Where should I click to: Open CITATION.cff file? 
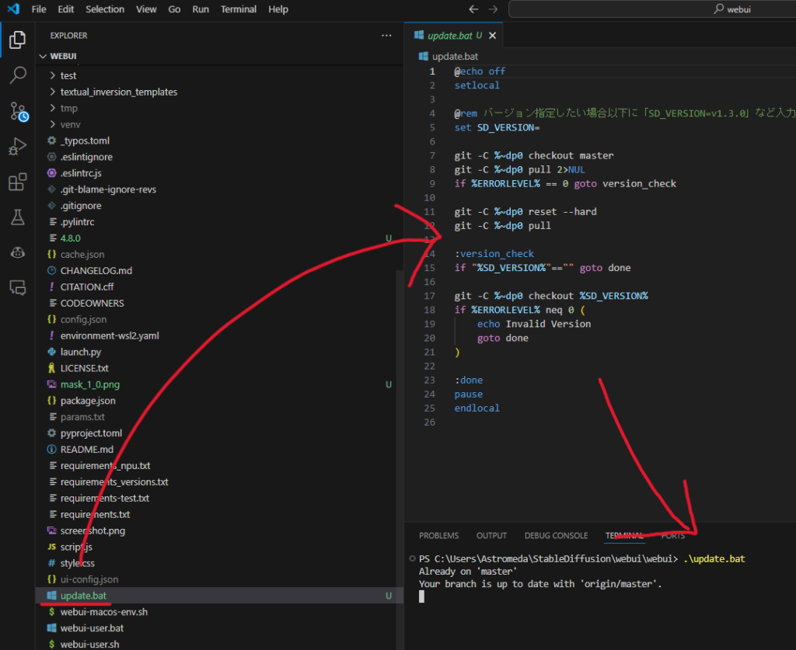219,287
